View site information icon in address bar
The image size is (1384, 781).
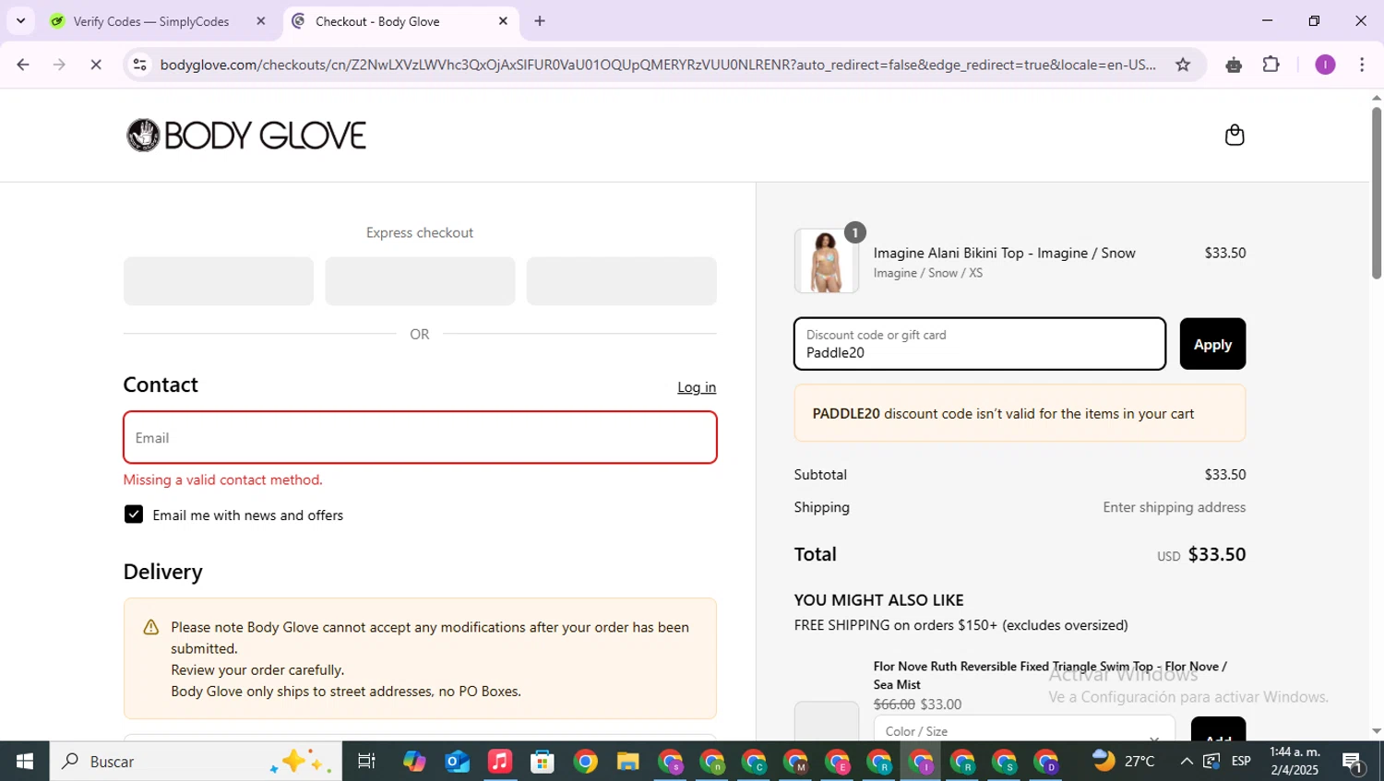139,65
